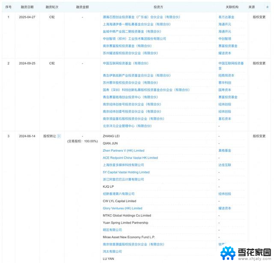The image size is (274, 263).
Task: Open the 南京锐普灏盛股权投资合伙企业 investor link
Action: tap(134, 244)
